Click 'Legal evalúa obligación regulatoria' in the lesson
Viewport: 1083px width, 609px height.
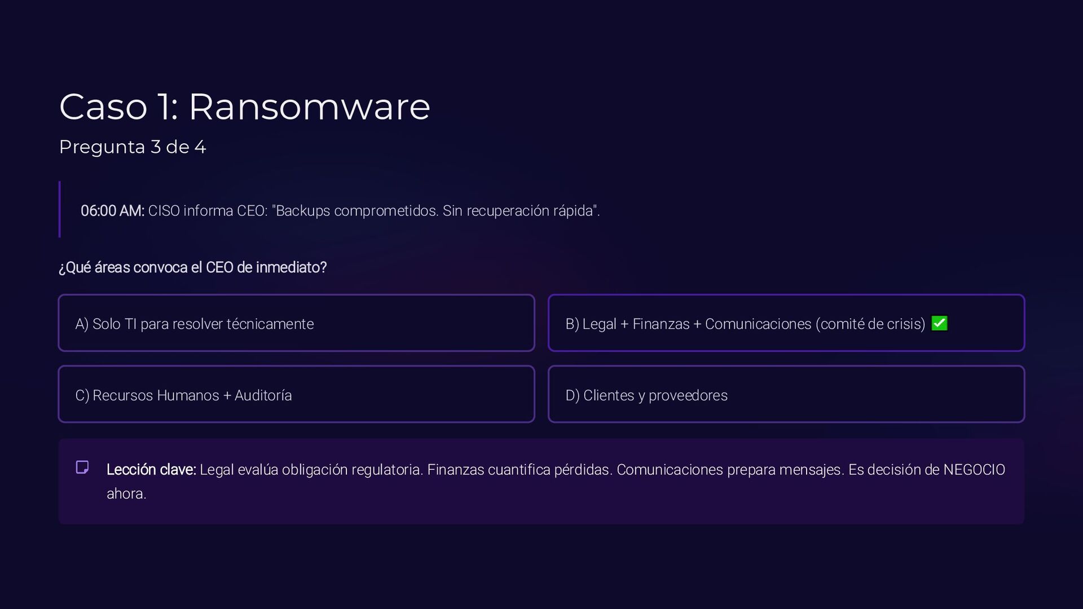311,470
